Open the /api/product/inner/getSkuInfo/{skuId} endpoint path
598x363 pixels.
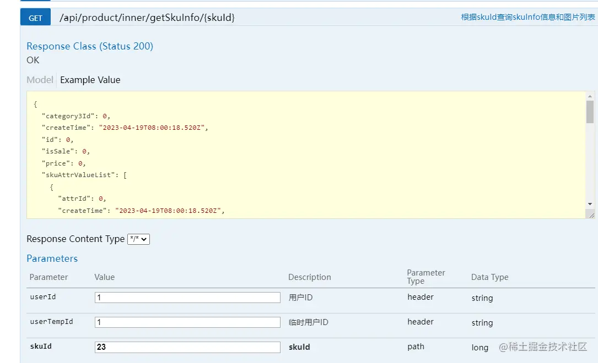pyautogui.click(x=147, y=17)
